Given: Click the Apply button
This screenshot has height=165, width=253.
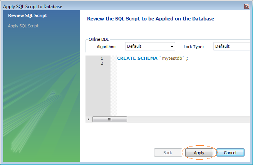Looking at the screenshot, I should (x=199, y=153).
